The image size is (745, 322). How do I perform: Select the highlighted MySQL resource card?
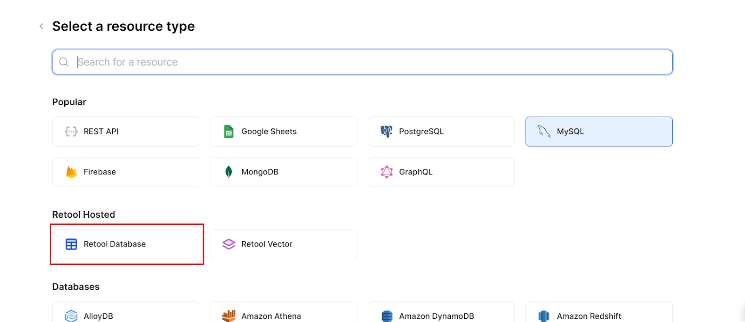click(599, 132)
